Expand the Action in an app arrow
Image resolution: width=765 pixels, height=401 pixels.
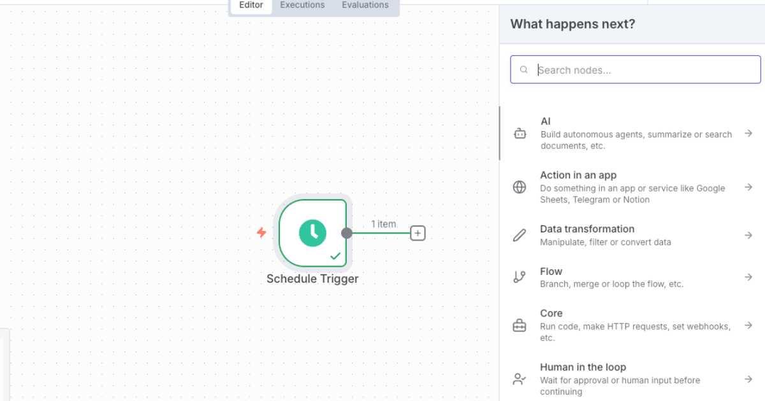748,187
